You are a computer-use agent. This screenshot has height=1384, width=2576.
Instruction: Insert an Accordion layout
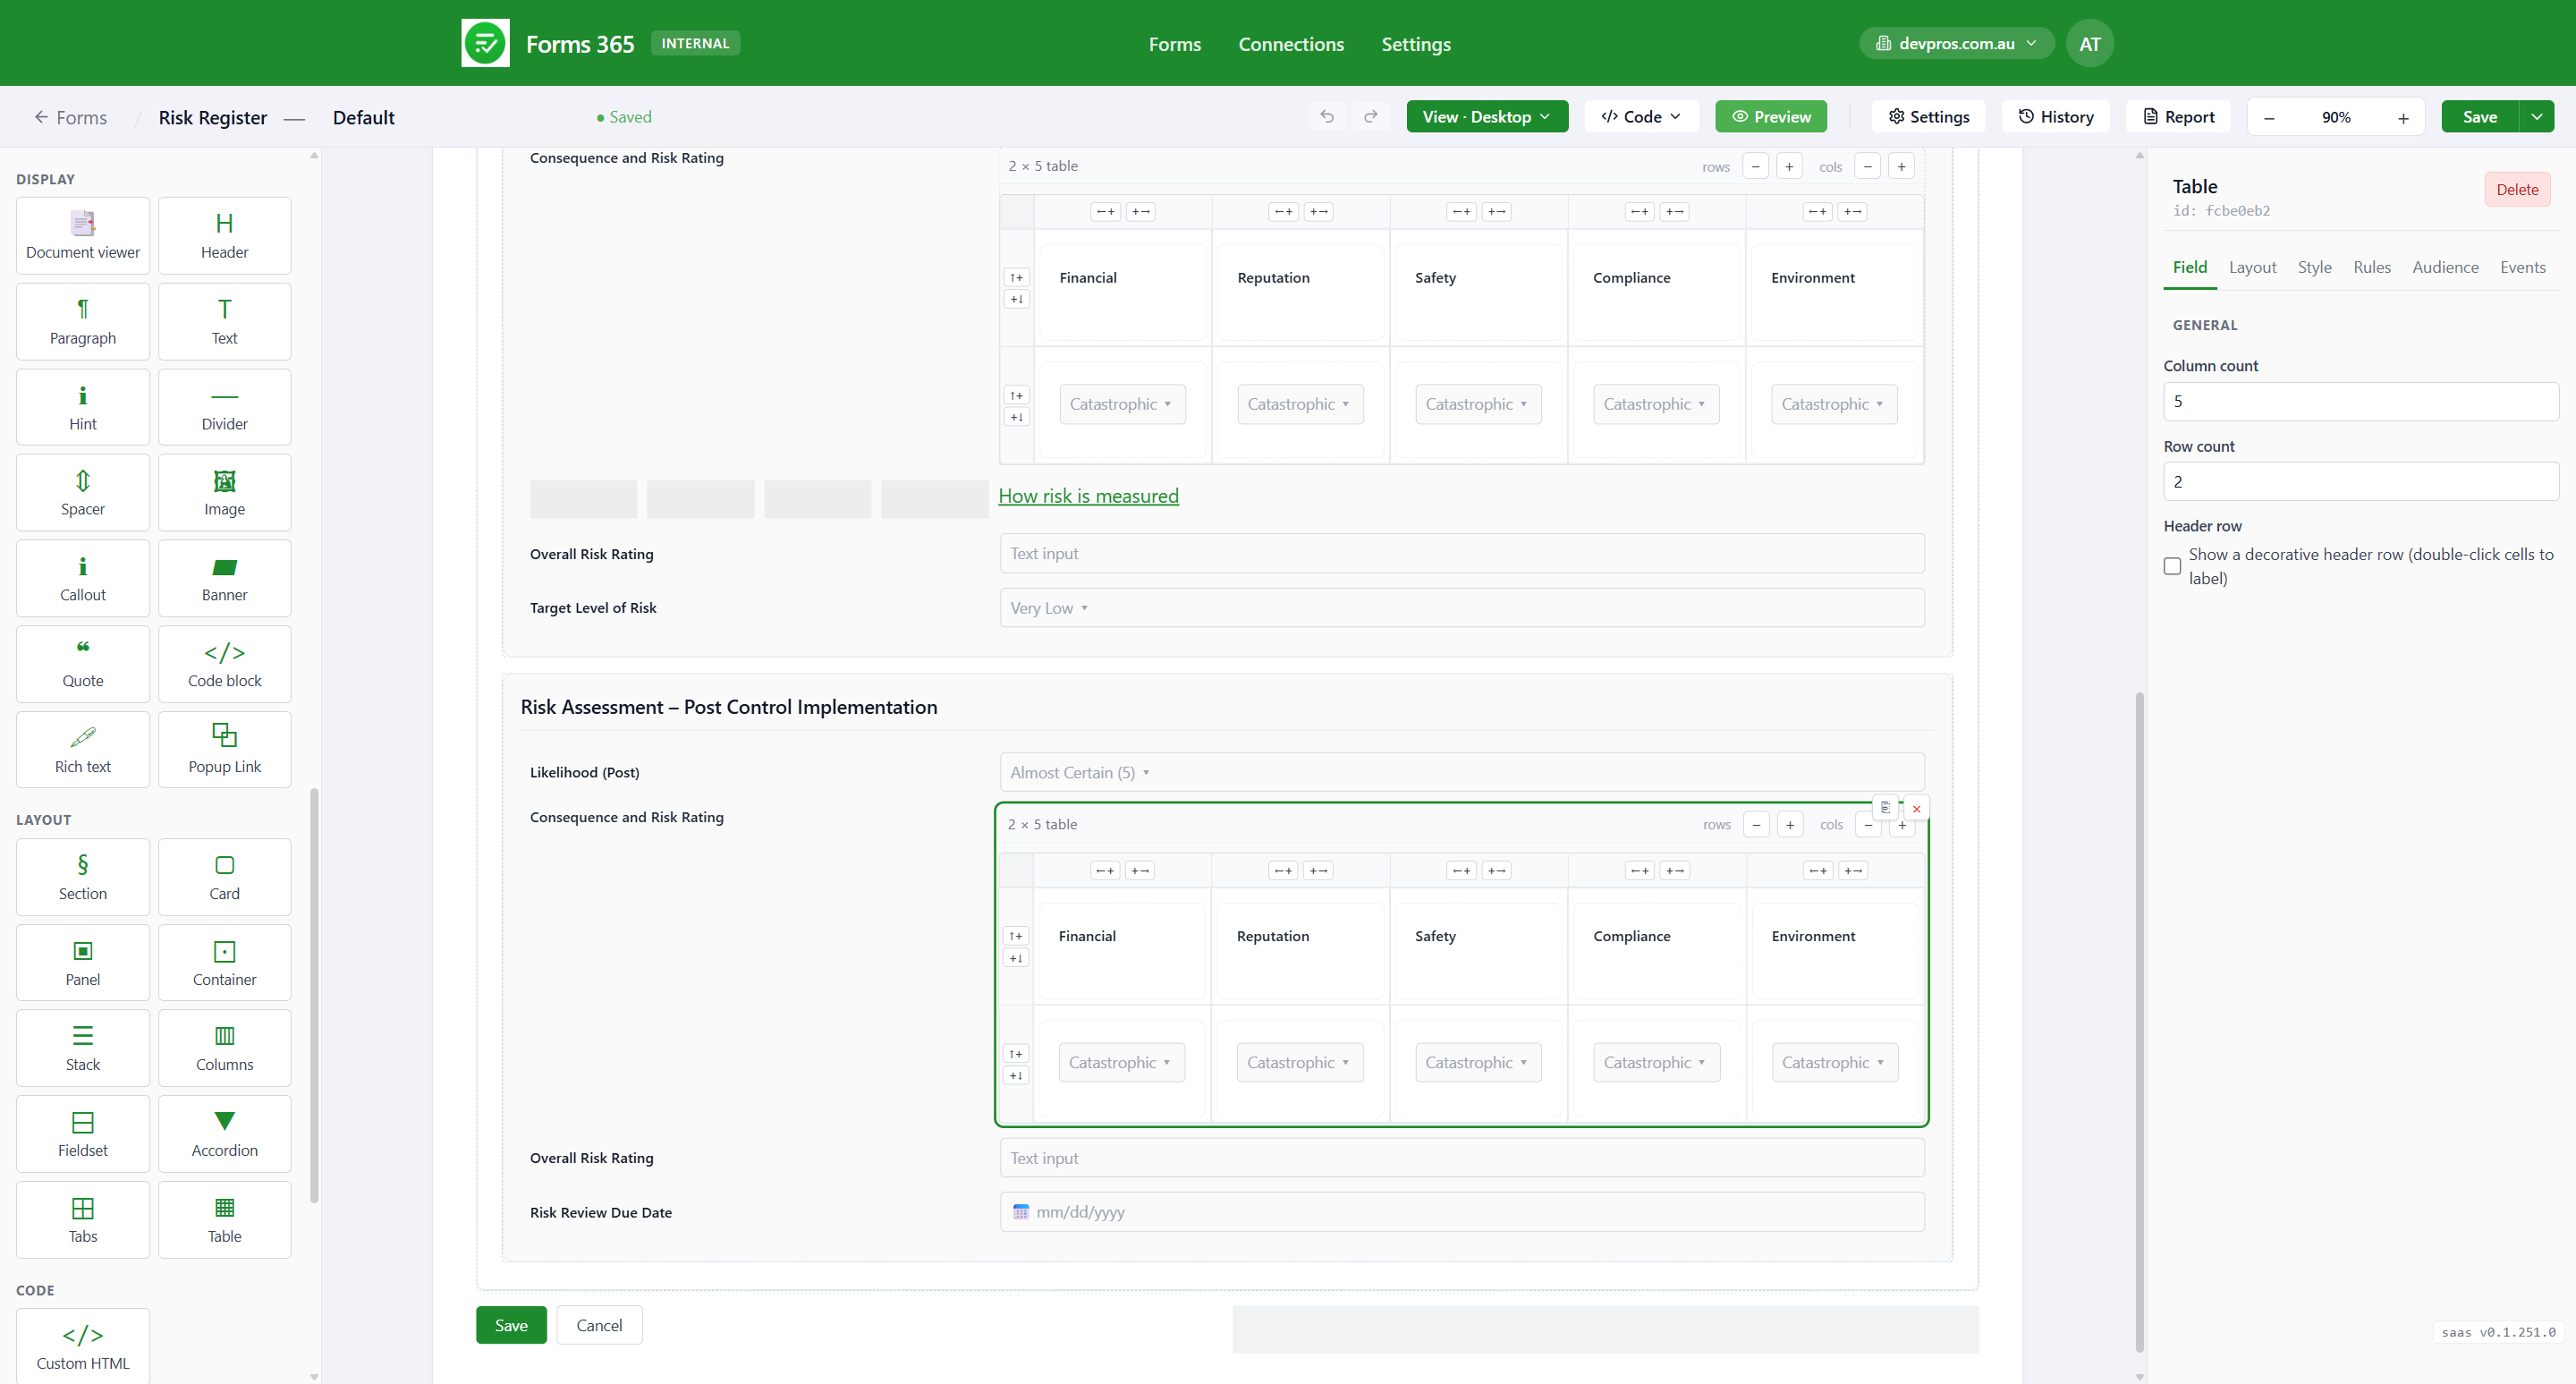(224, 1134)
